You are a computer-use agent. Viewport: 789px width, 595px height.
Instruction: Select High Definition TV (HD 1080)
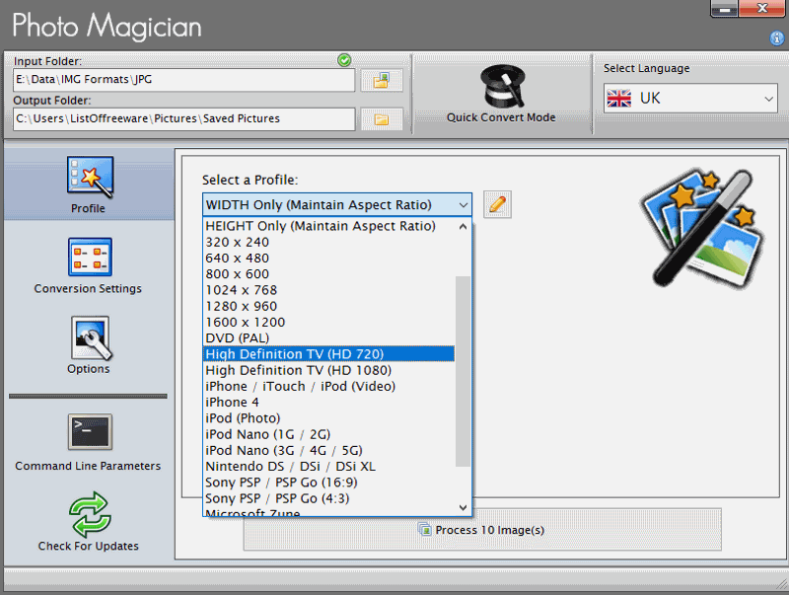329,370
